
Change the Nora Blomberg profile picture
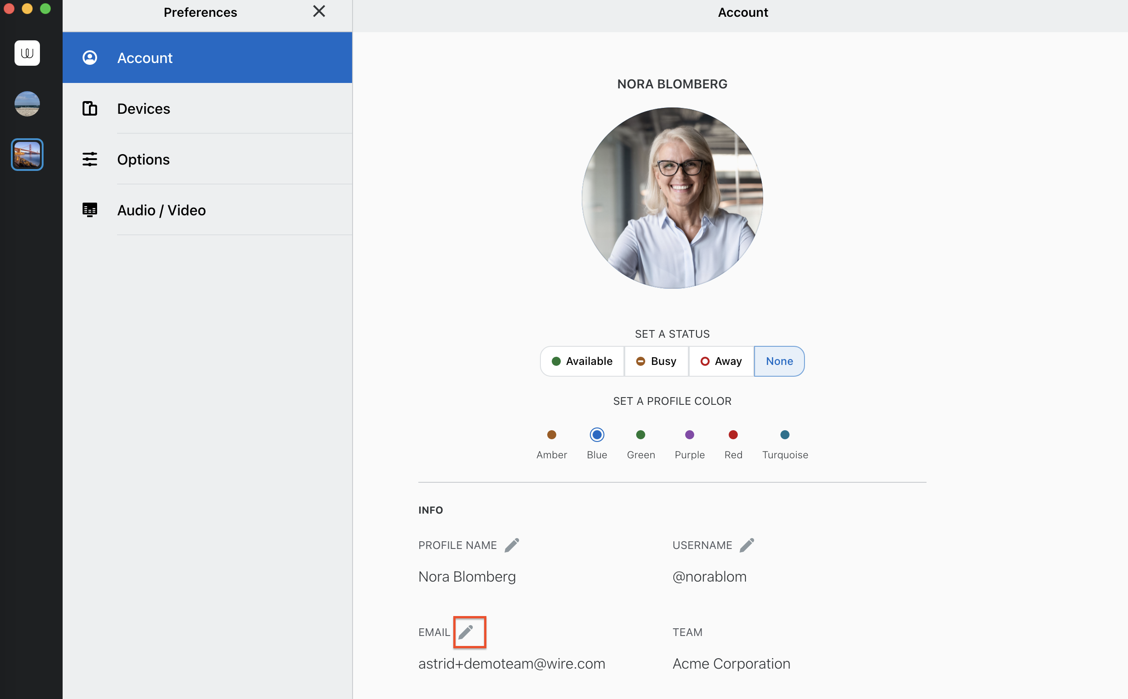tap(672, 199)
